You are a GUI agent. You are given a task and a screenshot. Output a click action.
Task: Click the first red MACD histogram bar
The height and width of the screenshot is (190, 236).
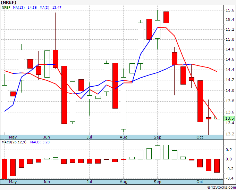point(5,169)
